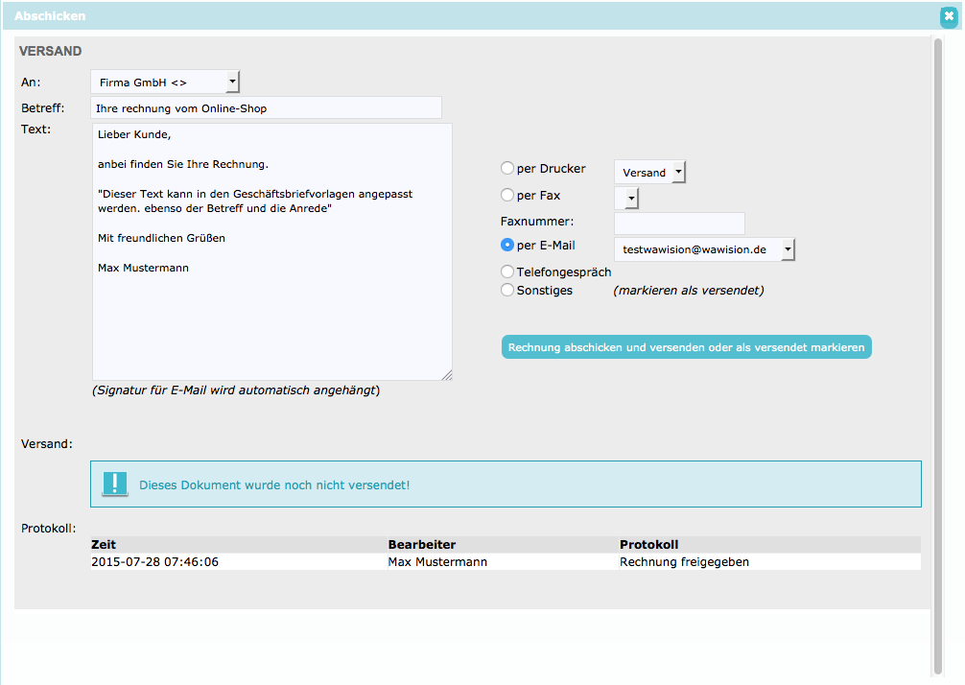The height and width of the screenshot is (685, 965).
Task: Select the per Drucker radio button
Action: click(x=507, y=168)
